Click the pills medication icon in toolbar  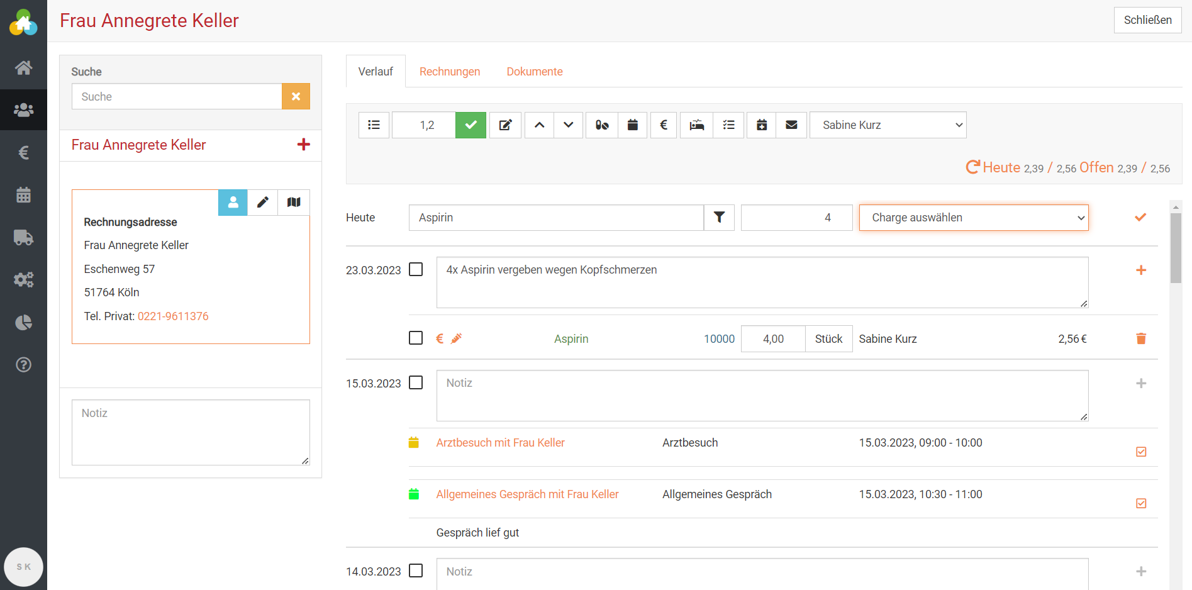(602, 125)
